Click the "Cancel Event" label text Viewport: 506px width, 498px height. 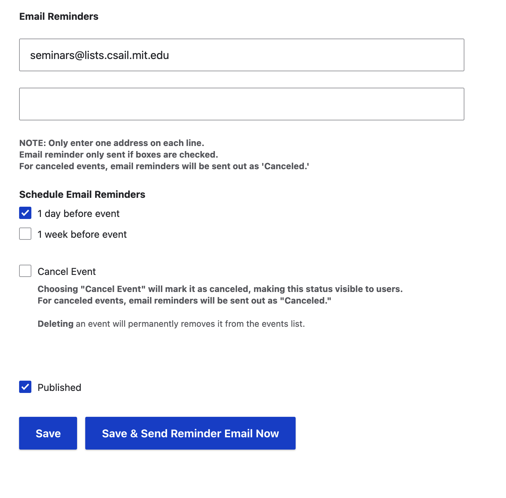tap(67, 272)
